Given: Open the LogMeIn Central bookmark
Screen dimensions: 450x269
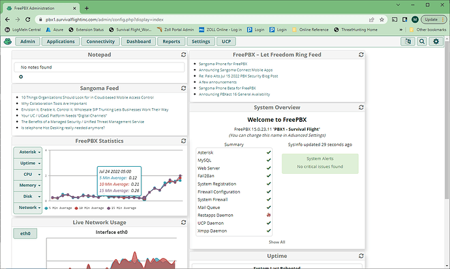Looking at the screenshot, I should click(23, 29).
